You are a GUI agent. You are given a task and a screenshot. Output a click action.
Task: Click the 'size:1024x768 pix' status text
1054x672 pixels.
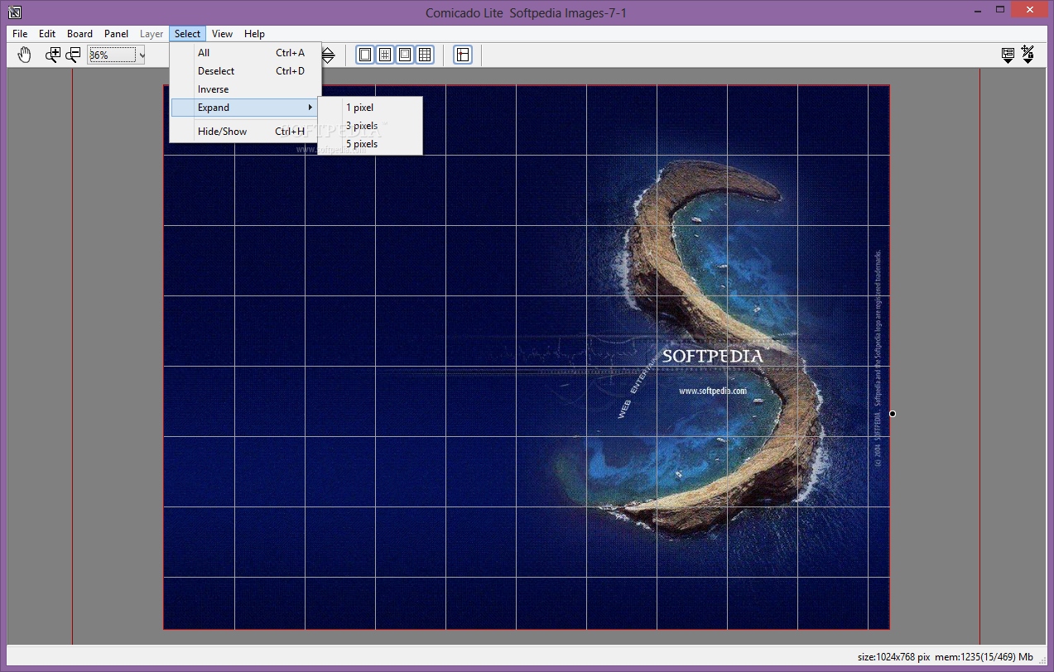coord(892,657)
